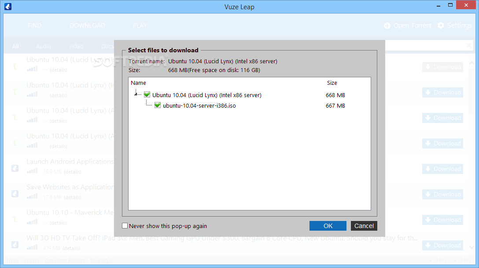Maximize the Vuze Leap window
The image size is (479, 268).
click(x=450, y=5)
